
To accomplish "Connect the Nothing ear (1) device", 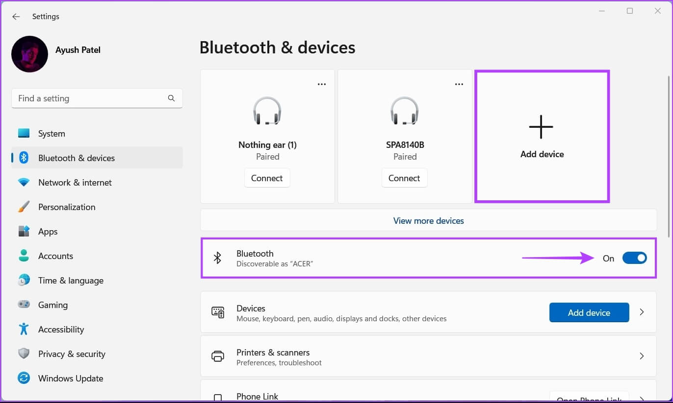I will tap(267, 178).
